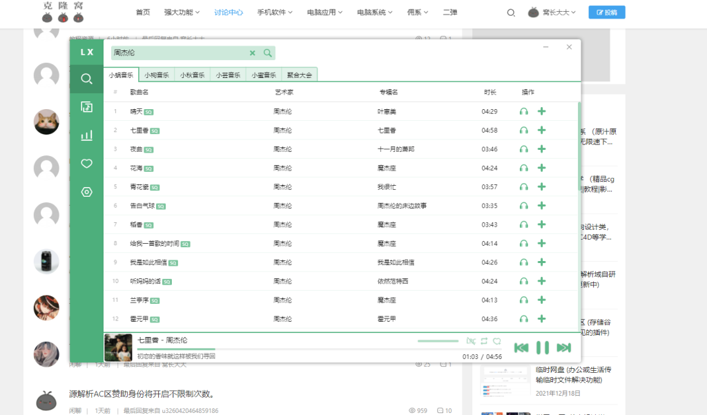Switch to the 小蜜音乐 source tab
The width and height of the screenshot is (707, 415).
click(263, 75)
